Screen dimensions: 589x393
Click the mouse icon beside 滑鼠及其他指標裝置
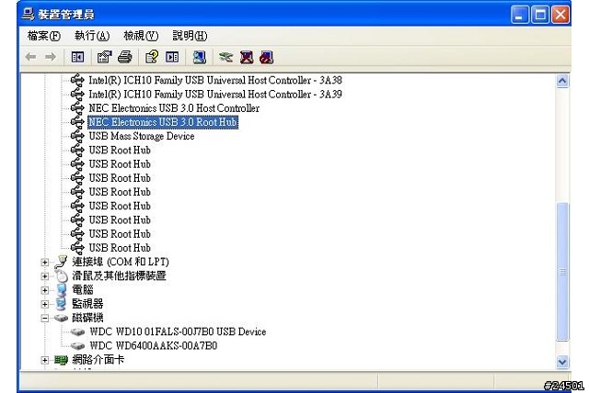(x=62, y=276)
